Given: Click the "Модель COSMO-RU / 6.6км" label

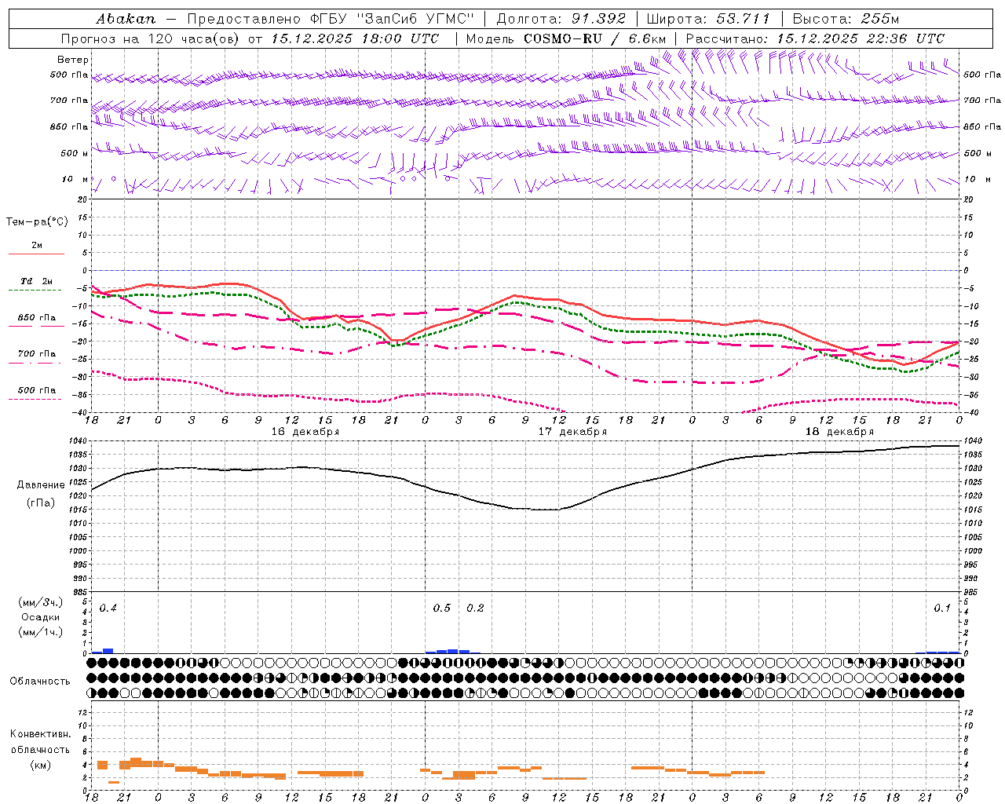Looking at the screenshot, I should pyautogui.click(x=566, y=38).
